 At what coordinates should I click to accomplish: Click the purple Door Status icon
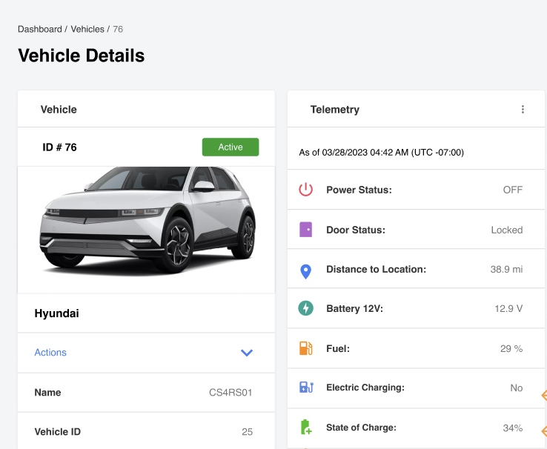[305, 230]
